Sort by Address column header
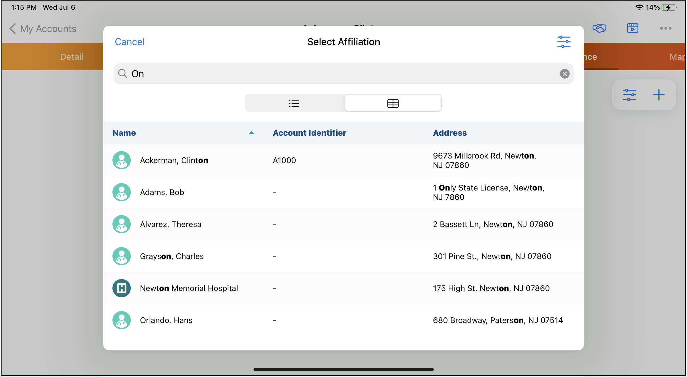 point(450,133)
